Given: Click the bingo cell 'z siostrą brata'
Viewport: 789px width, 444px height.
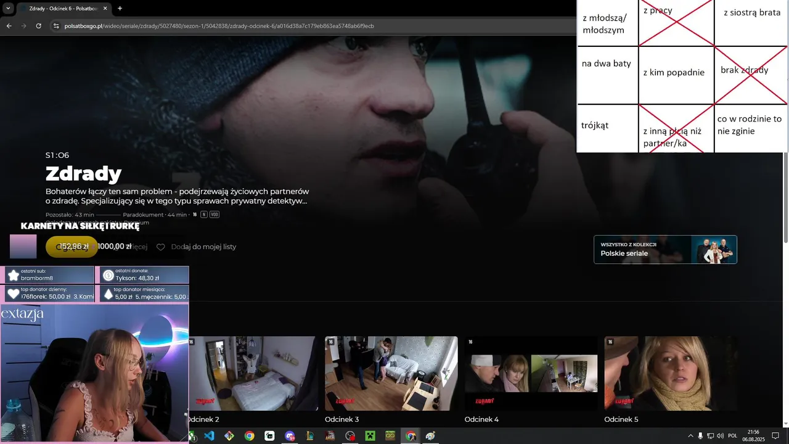Looking at the screenshot, I should coord(751,23).
